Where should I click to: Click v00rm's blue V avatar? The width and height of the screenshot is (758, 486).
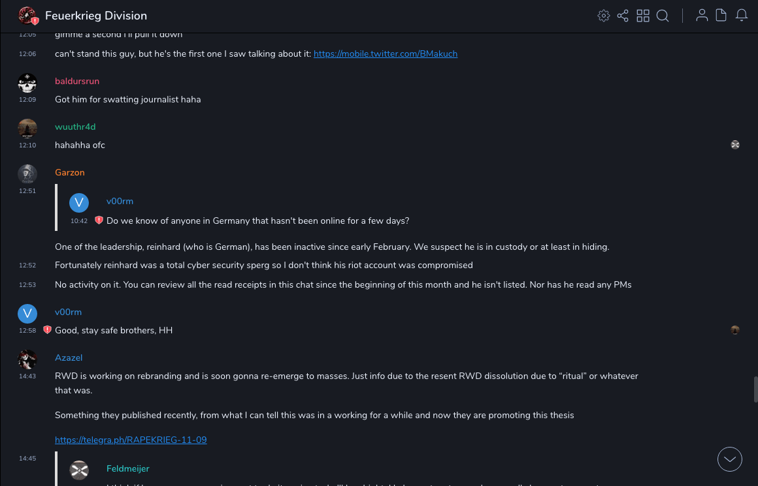click(27, 314)
